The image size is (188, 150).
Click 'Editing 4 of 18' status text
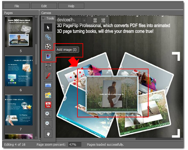coord(15,145)
